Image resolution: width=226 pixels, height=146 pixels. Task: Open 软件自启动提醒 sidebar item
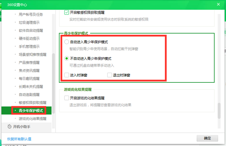(31, 30)
